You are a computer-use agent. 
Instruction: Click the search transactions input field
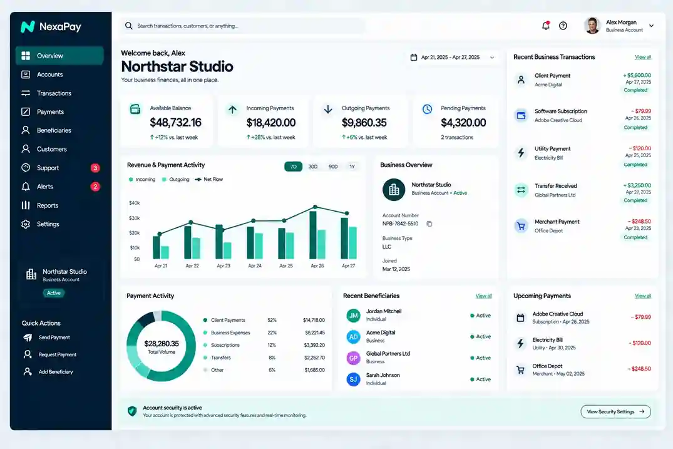click(243, 26)
